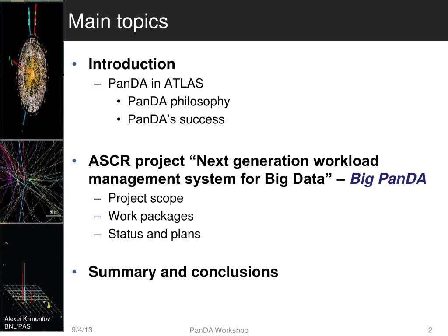Click the 'Main topics' slide title
The image size is (448, 336).
[118, 22]
